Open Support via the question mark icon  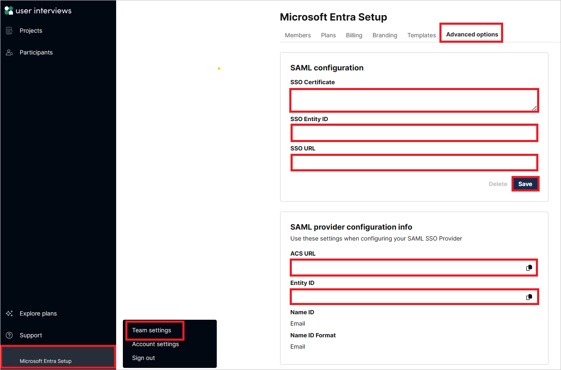click(9, 335)
